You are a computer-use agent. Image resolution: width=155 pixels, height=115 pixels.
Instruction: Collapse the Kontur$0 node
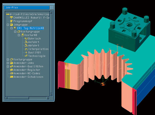(x=19, y=35)
